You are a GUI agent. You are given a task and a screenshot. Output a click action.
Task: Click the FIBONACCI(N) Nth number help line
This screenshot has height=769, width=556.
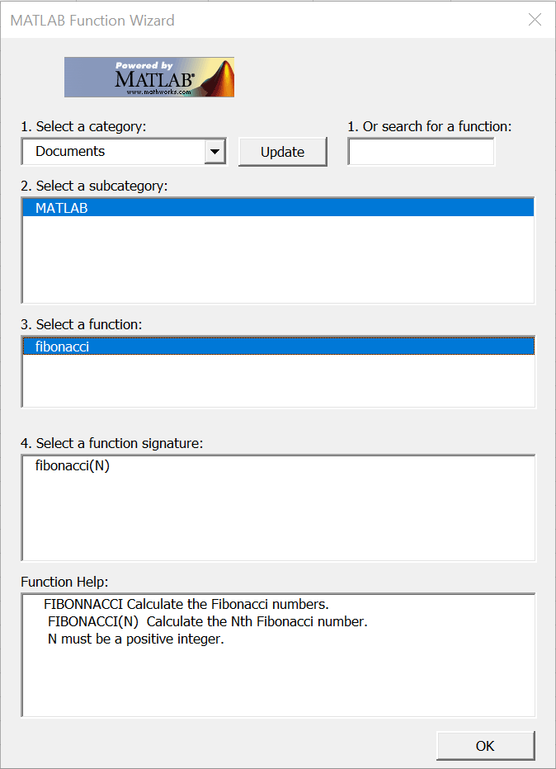pyautogui.click(x=207, y=621)
